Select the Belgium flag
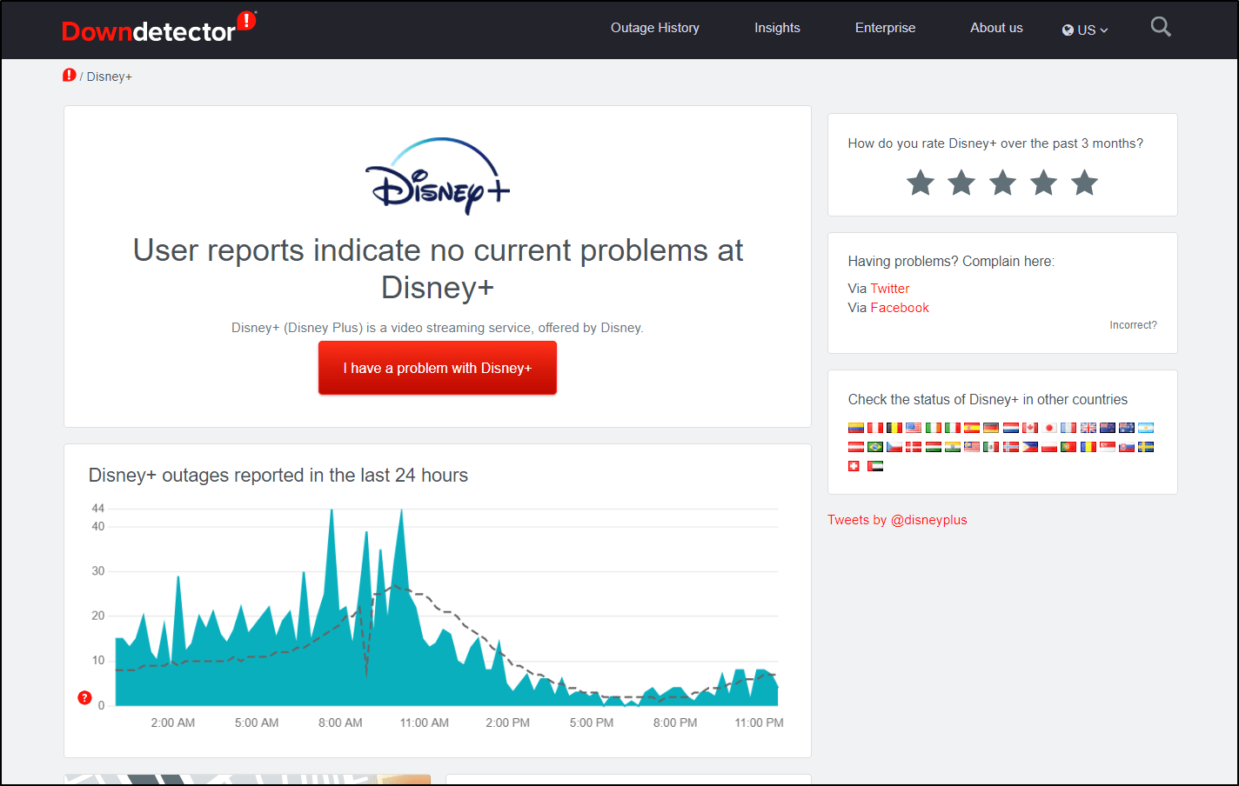This screenshot has width=1239, height=786. (x=894, y=428)
